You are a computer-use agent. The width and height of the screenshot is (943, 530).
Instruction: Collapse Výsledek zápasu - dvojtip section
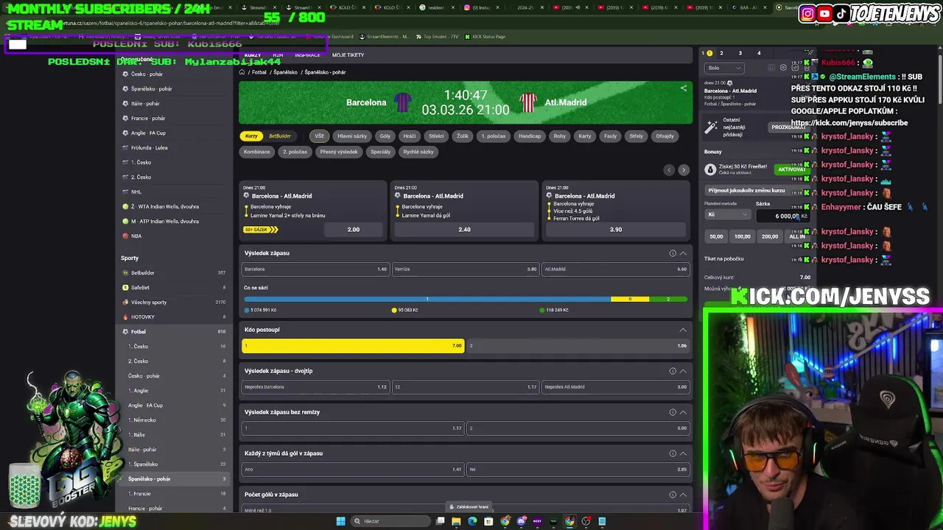tap(683, 371)
